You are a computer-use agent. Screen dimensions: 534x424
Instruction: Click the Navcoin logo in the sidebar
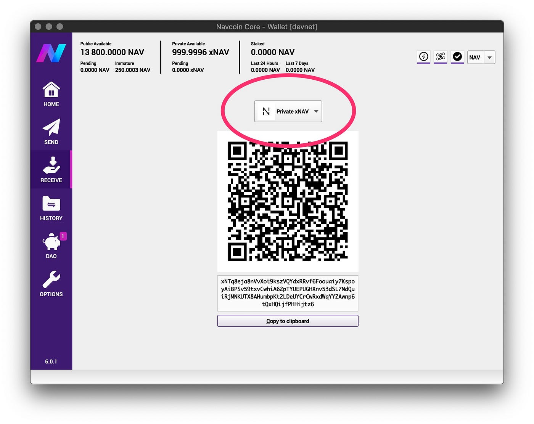coord(51,53)
